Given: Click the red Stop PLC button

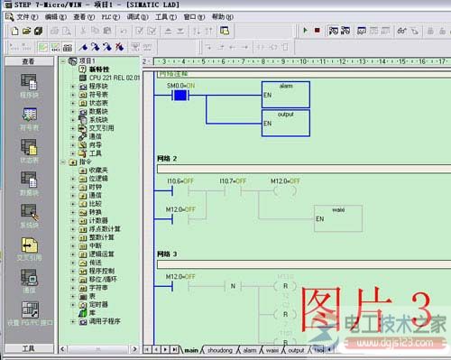Looking at the screenshot, I should pos(317,31).
